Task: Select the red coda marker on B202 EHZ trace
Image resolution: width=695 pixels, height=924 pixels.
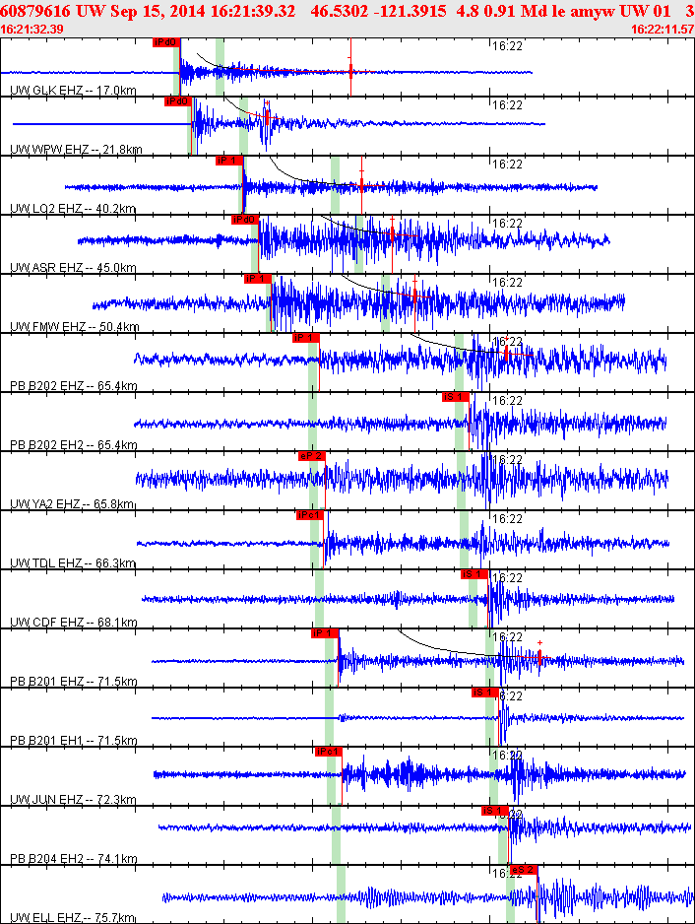Action: point(506,354)
